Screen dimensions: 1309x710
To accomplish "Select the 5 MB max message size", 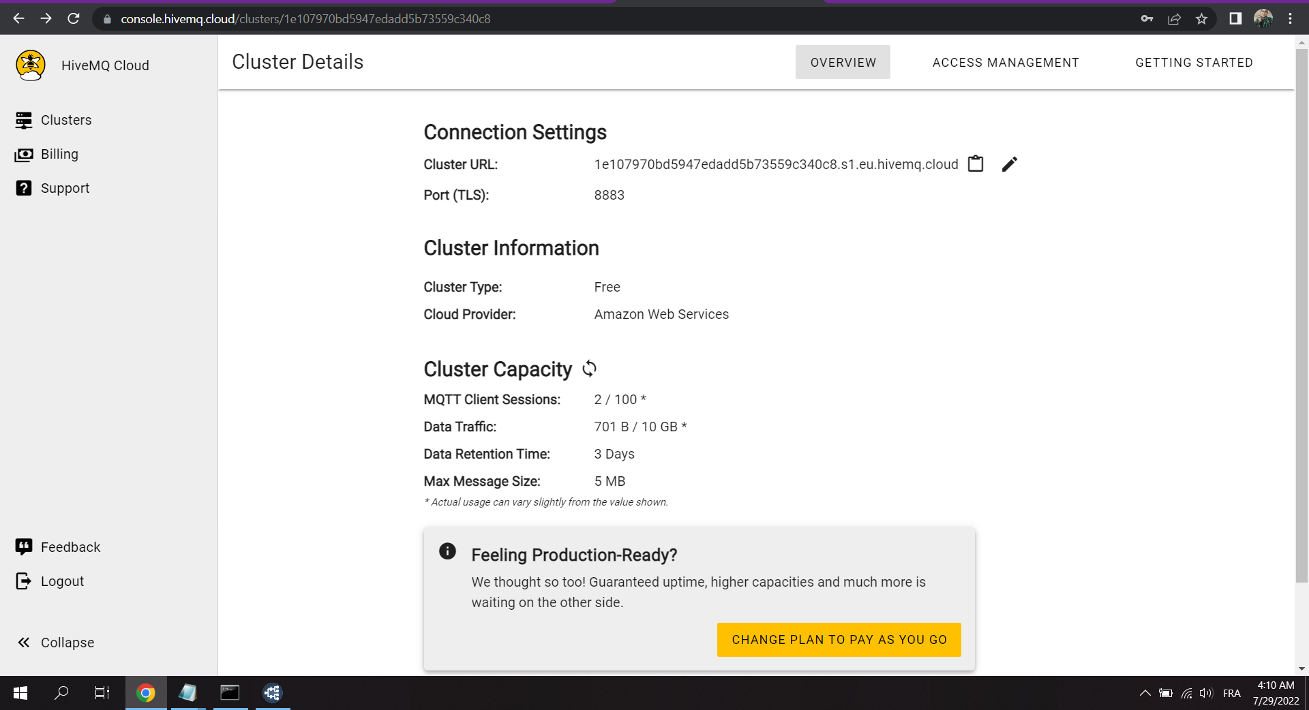I will 610,481.
